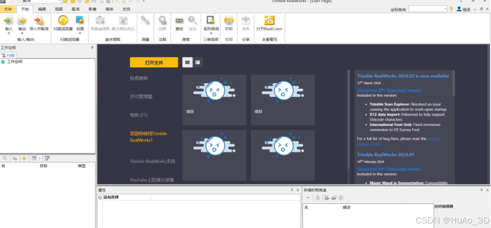The width and height of the screenshot is (491, 228).
Task: Select the 媒体 ribbon tab
Action: tap(110, 9)
